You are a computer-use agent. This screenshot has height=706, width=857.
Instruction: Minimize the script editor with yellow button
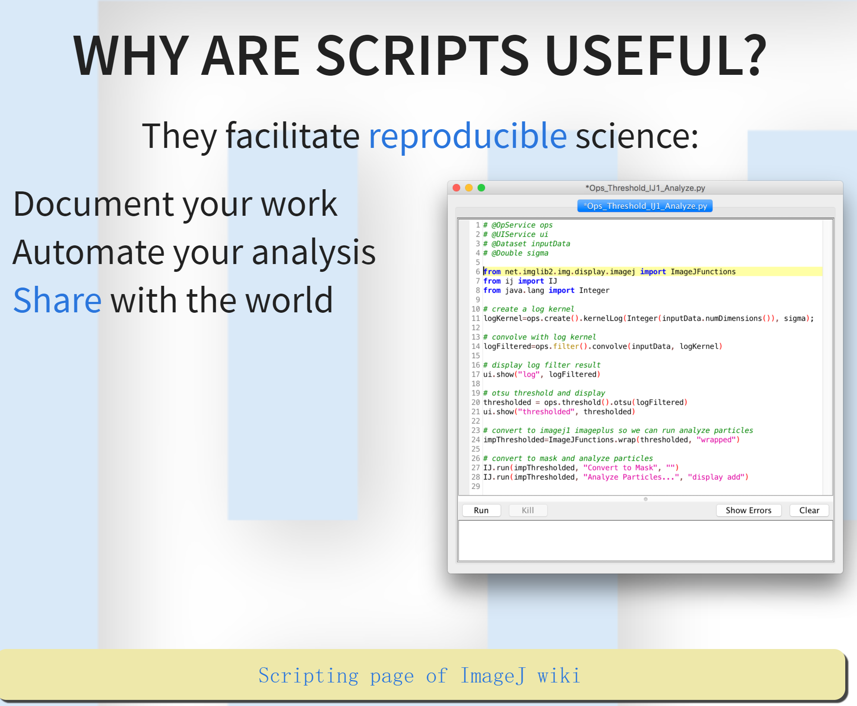(469, 187)
